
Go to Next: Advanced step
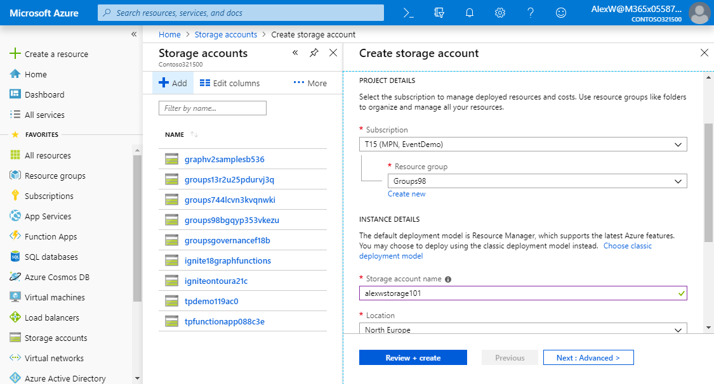(588, 358)
